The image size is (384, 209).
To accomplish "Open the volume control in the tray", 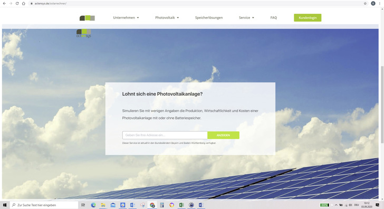I will pos(350,205).
